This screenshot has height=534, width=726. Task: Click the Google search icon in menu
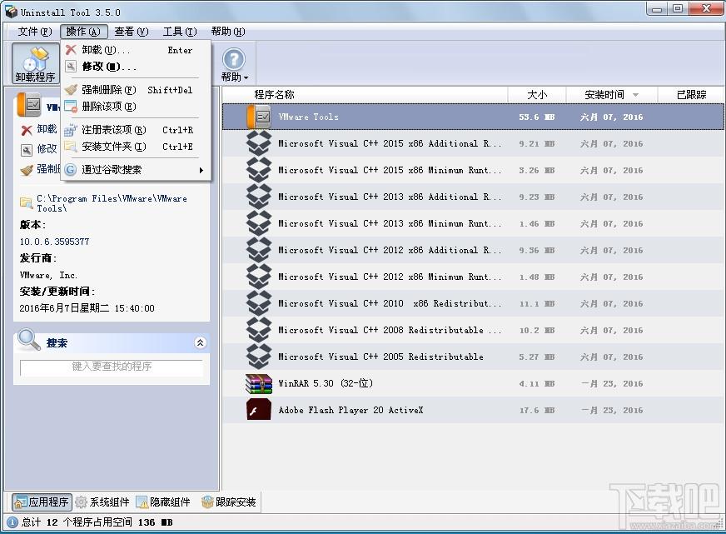[71, 169]
